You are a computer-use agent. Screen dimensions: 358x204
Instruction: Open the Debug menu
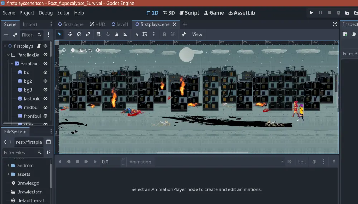click(46, 13)
